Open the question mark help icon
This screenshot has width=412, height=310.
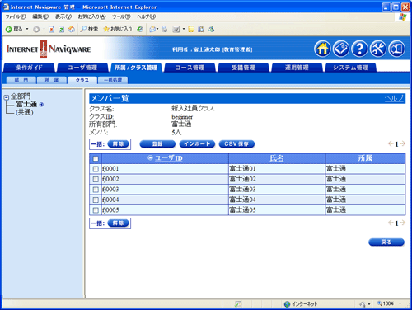coord(359,49)
